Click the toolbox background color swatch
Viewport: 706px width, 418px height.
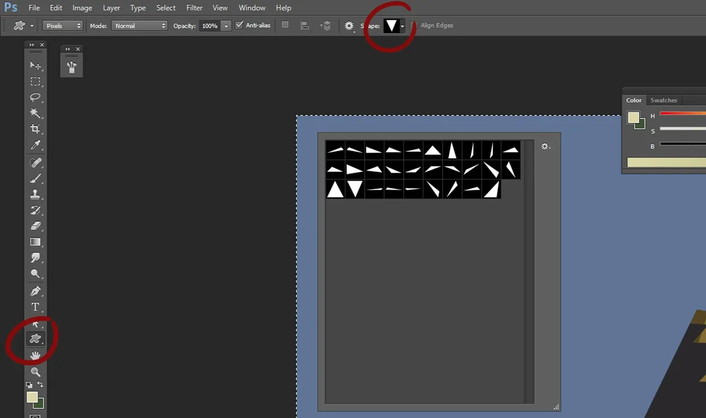click(x=40, y=403)
